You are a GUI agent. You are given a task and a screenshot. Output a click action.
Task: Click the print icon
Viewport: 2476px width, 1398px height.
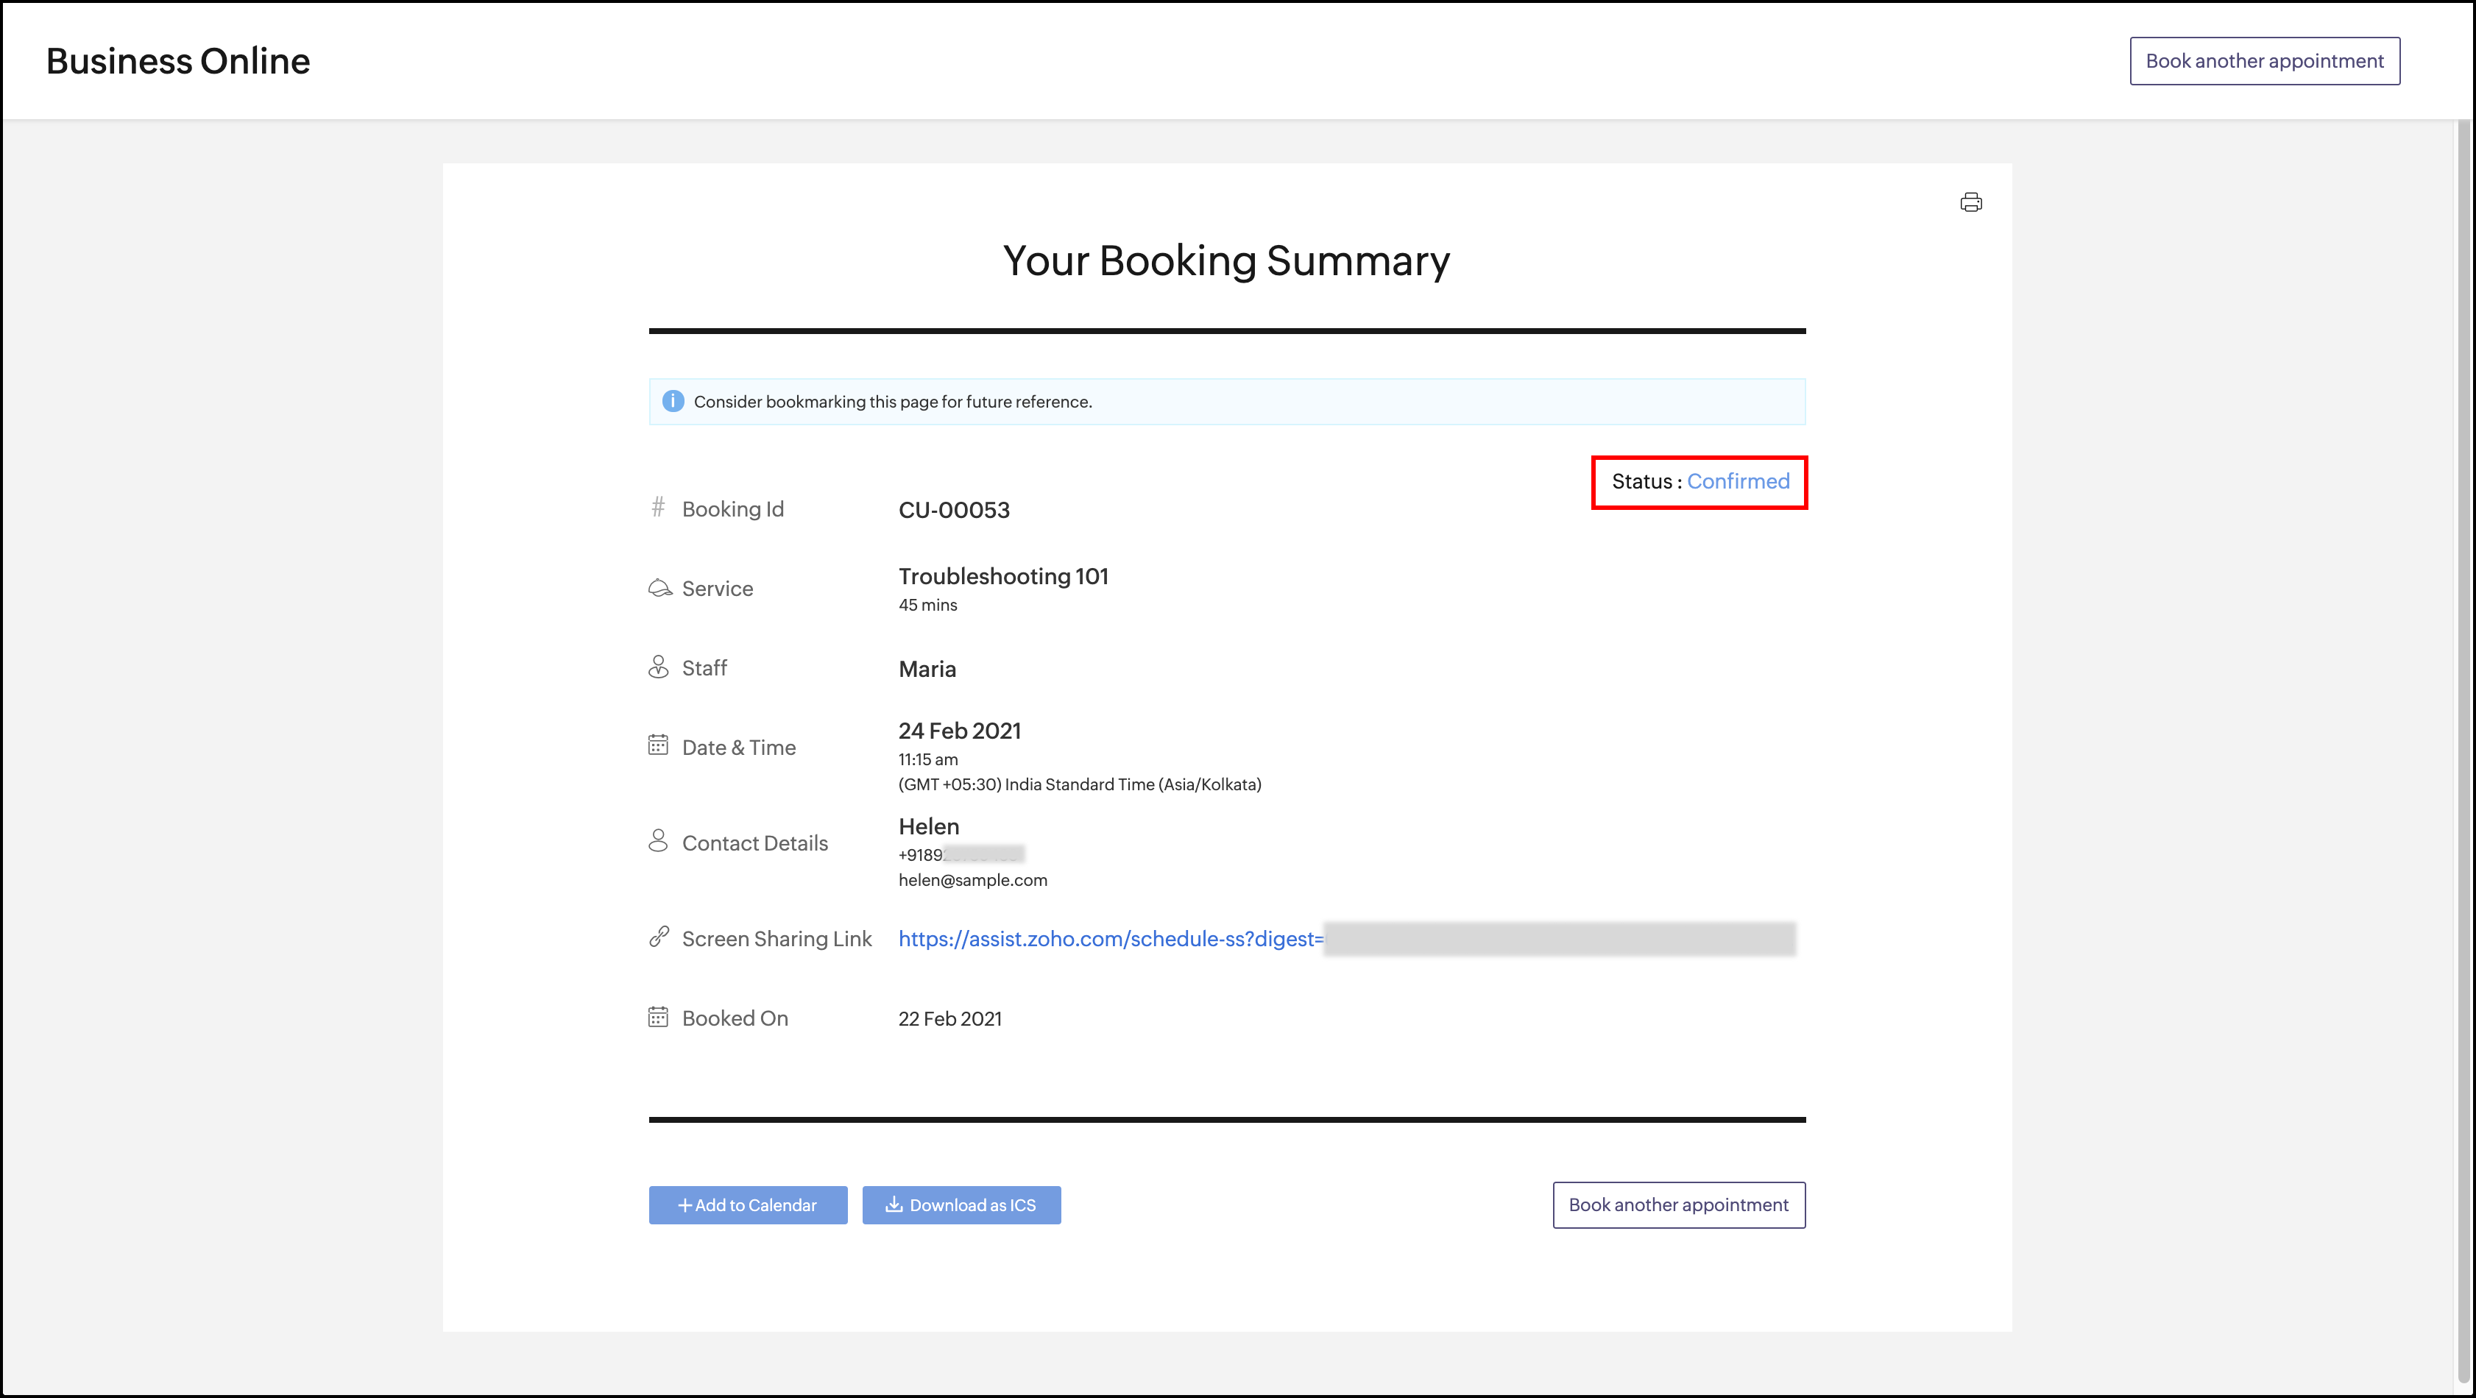click(1970, 203)
